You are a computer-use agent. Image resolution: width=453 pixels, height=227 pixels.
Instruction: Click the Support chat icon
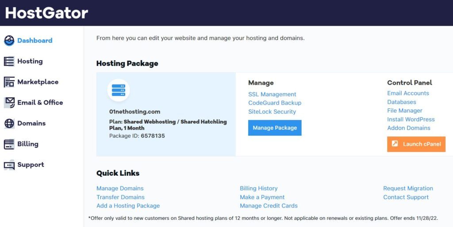[x=9, y=165]
